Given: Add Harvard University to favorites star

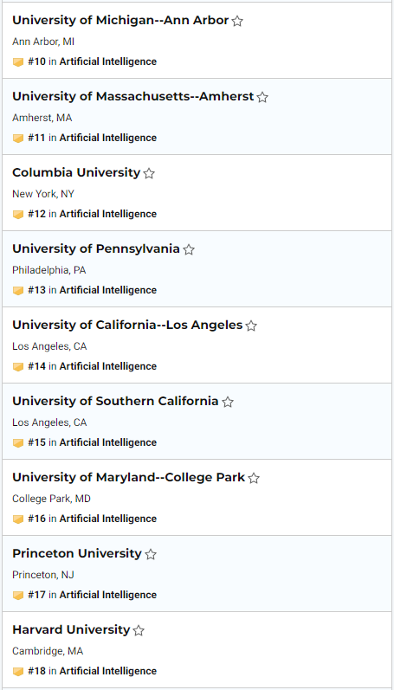Looking at the screenshot, I should click(139, 630).
